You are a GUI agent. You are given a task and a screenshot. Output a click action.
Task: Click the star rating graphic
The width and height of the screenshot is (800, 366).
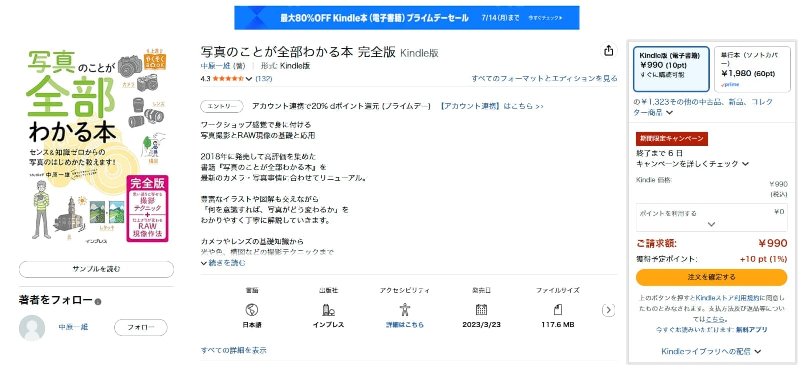(228, 79)
